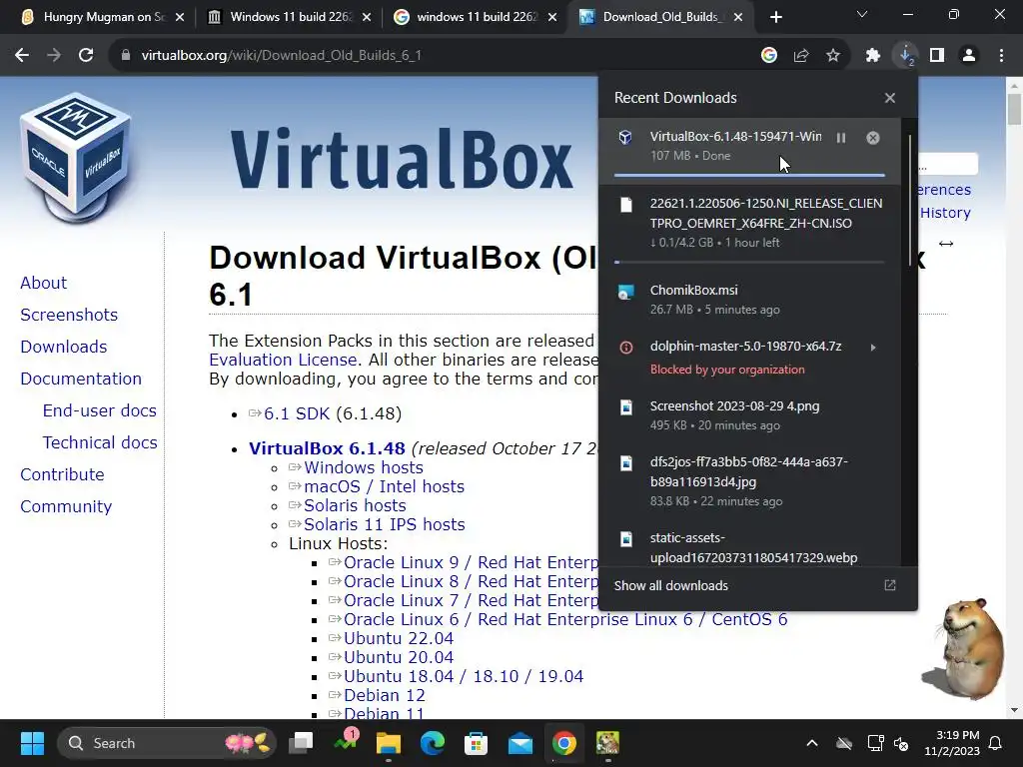1023x767 pixels.
Task: Click the page vertical scrollbar thumb
Action: click(x=1014, y=109)
